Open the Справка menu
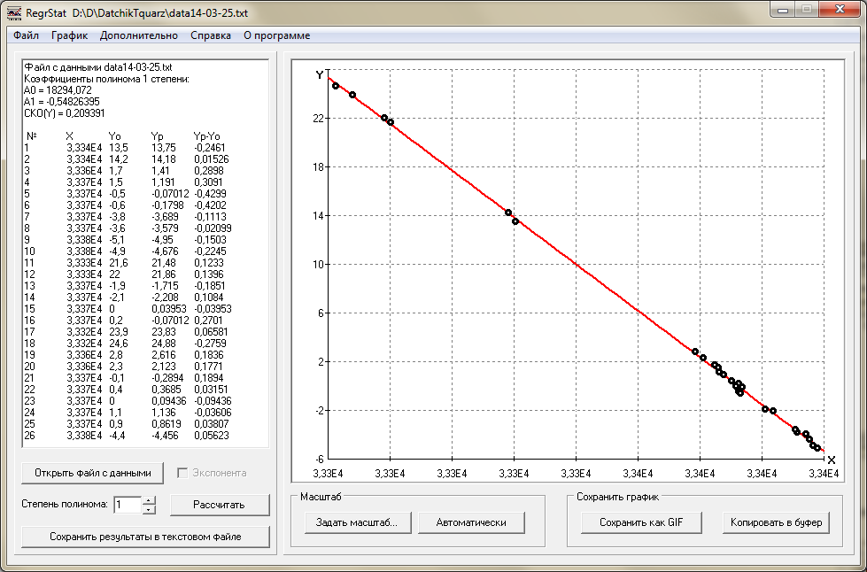This screenshot has height=572, width=867. pos(211,35)
